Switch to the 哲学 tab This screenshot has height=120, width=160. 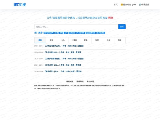pyautogui.click(x=86, y=40)
